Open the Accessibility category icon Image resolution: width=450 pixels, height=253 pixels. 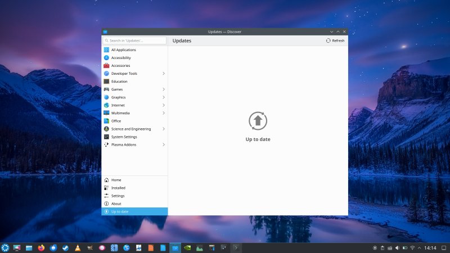tap(106, 58)
